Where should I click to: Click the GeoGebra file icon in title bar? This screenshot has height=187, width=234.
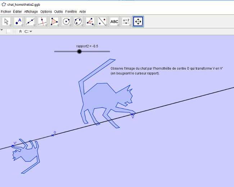coord(4,4)
